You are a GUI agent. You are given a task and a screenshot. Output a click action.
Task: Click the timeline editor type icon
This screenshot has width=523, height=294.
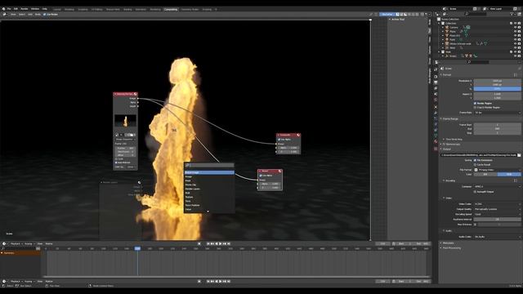[x=4, y=243]
